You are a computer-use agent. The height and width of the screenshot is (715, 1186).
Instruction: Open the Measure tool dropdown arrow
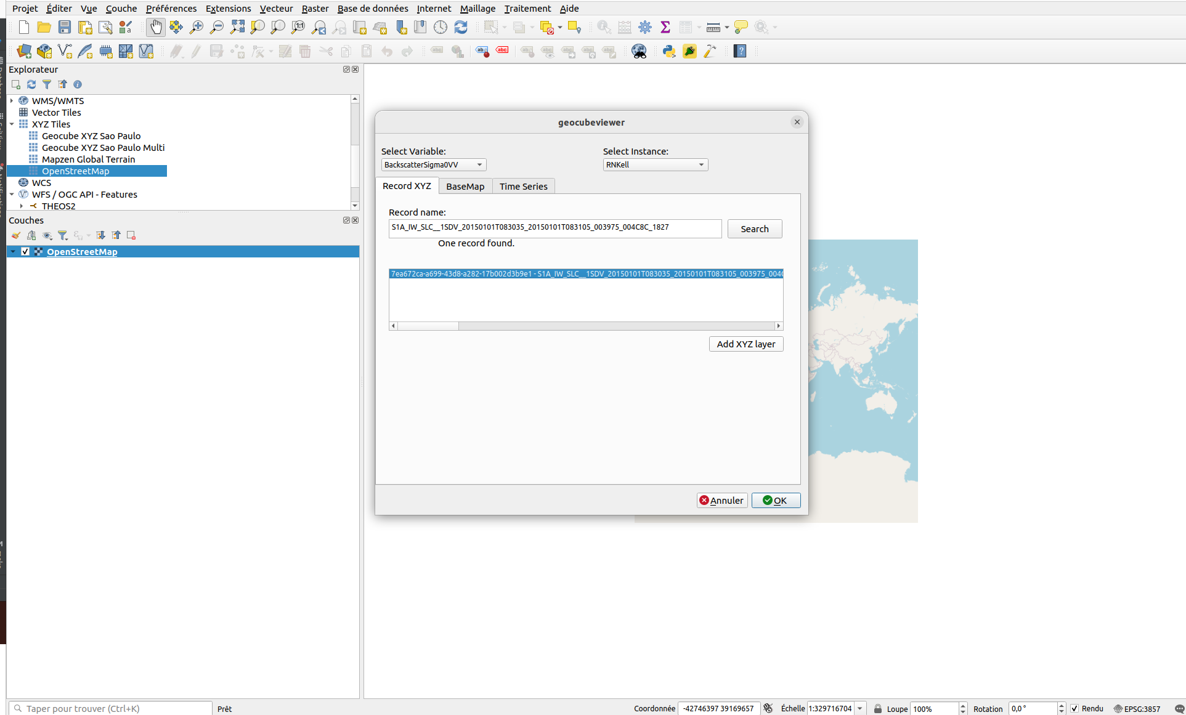coord(726,27)
